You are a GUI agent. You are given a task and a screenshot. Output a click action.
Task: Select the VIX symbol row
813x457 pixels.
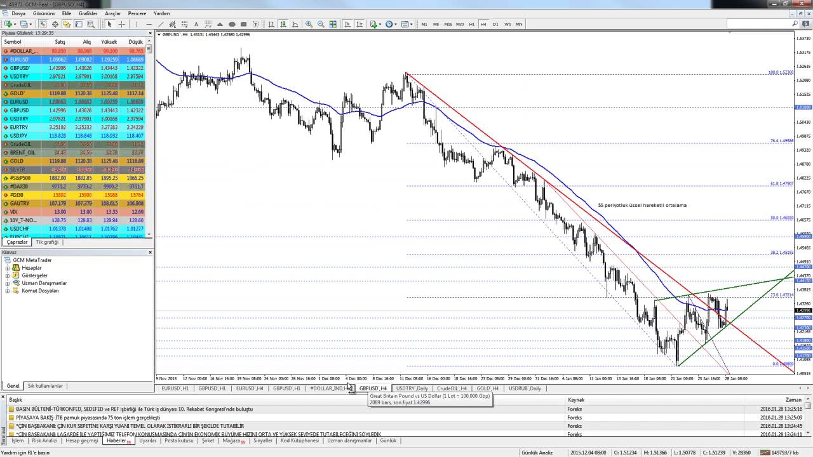[x=73, y=212]
